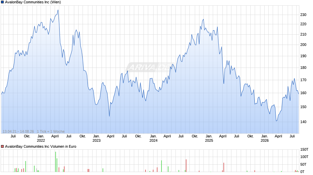
Task: Click the Jan. 2023 time axis label
Action: pyautogui.click(x=97, y=138)
